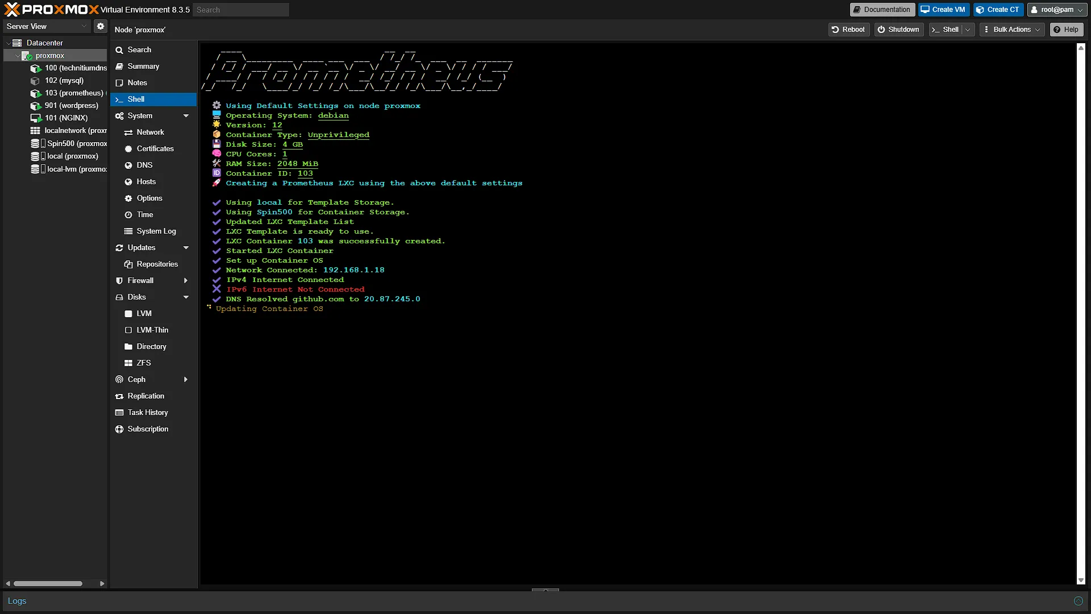Open the System Log
Screen dimensions: 1091x614
tap(153, 231)
